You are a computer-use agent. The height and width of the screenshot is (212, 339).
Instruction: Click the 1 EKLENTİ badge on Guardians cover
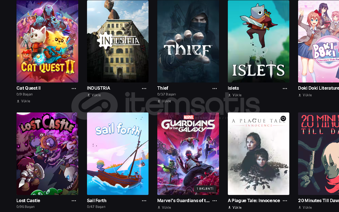205,189
